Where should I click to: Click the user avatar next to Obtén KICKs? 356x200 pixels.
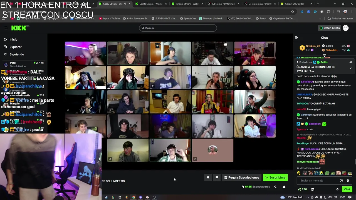(345, 28)
